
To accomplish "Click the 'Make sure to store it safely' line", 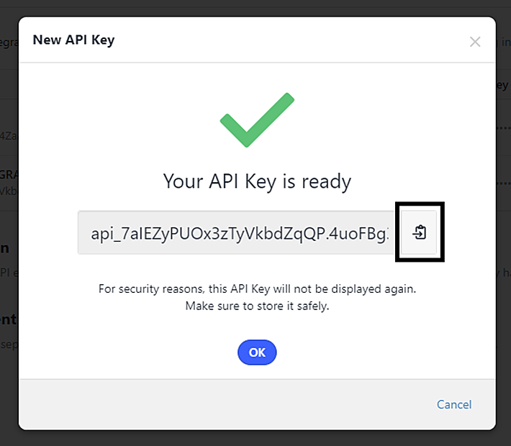I will (x=257, y=306).
